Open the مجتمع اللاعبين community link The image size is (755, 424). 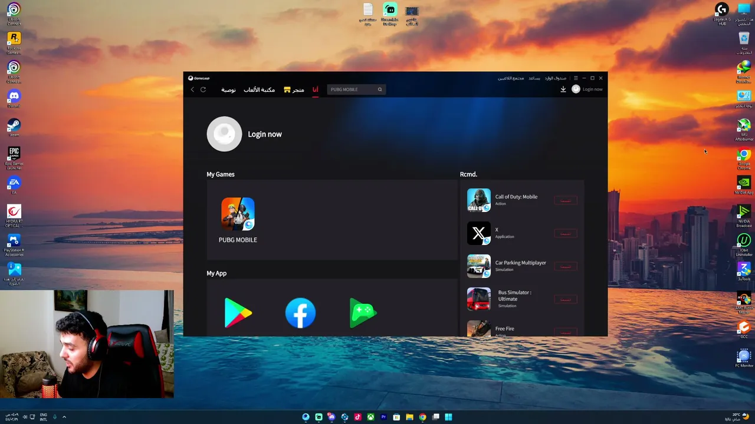point(511,78)
